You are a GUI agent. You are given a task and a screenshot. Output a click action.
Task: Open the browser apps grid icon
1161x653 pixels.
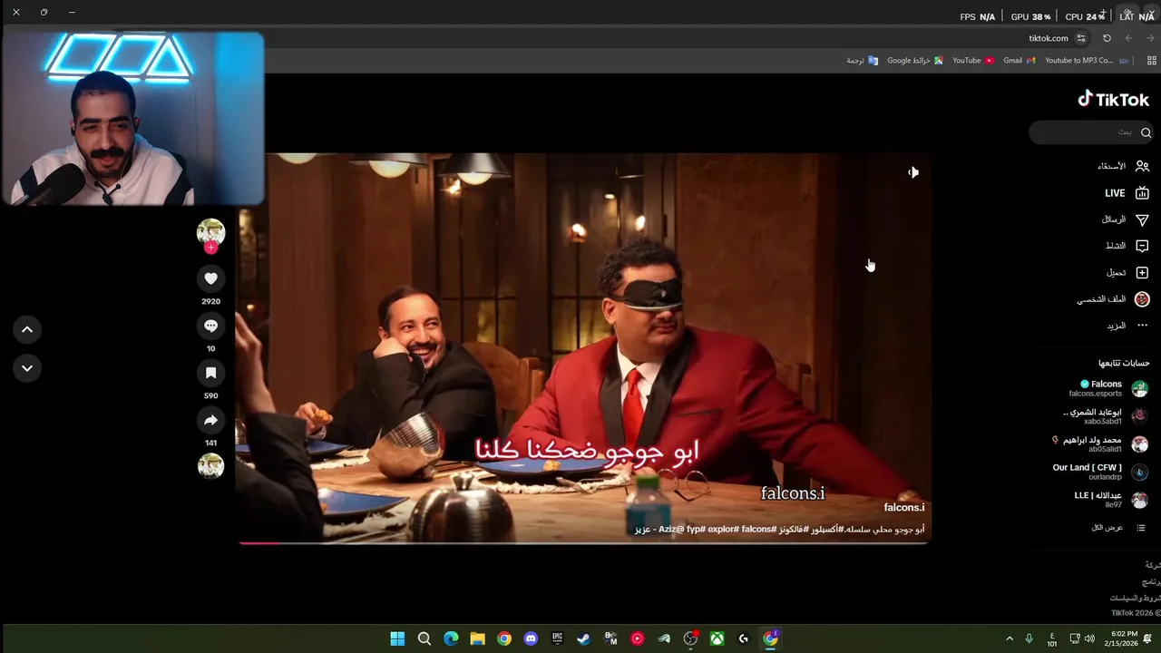tap(1152, 61)
